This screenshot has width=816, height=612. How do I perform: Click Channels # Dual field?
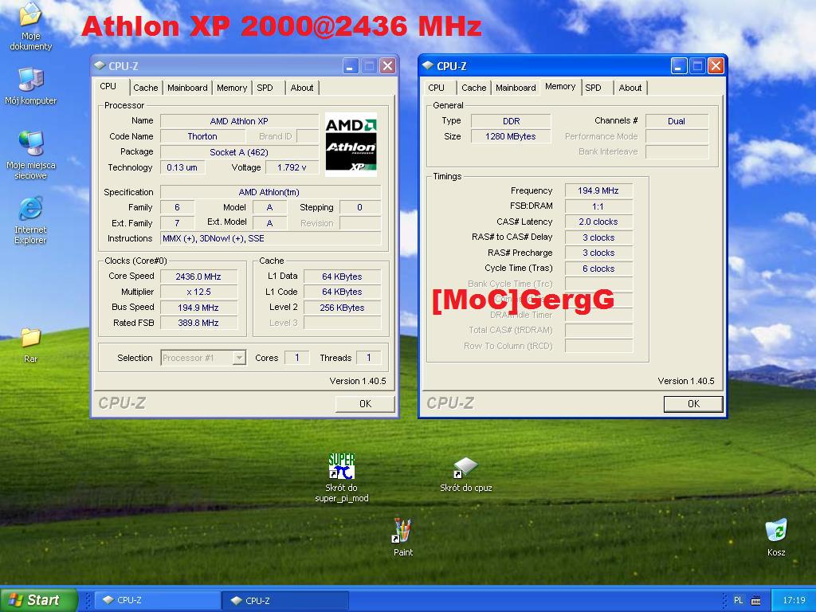pyautogui.click(x=677, y=121)
